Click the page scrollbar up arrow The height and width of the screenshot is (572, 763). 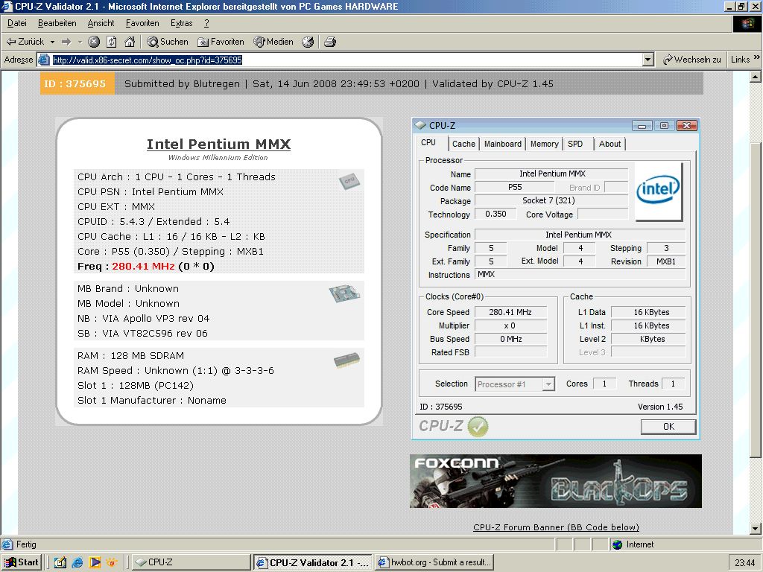pyautogui.click(x=756, y=77)
